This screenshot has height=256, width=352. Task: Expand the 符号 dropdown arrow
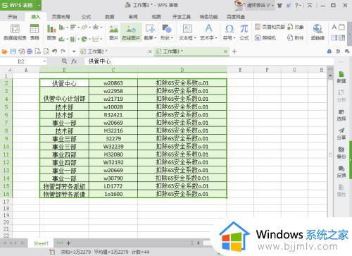click(234, 38)
